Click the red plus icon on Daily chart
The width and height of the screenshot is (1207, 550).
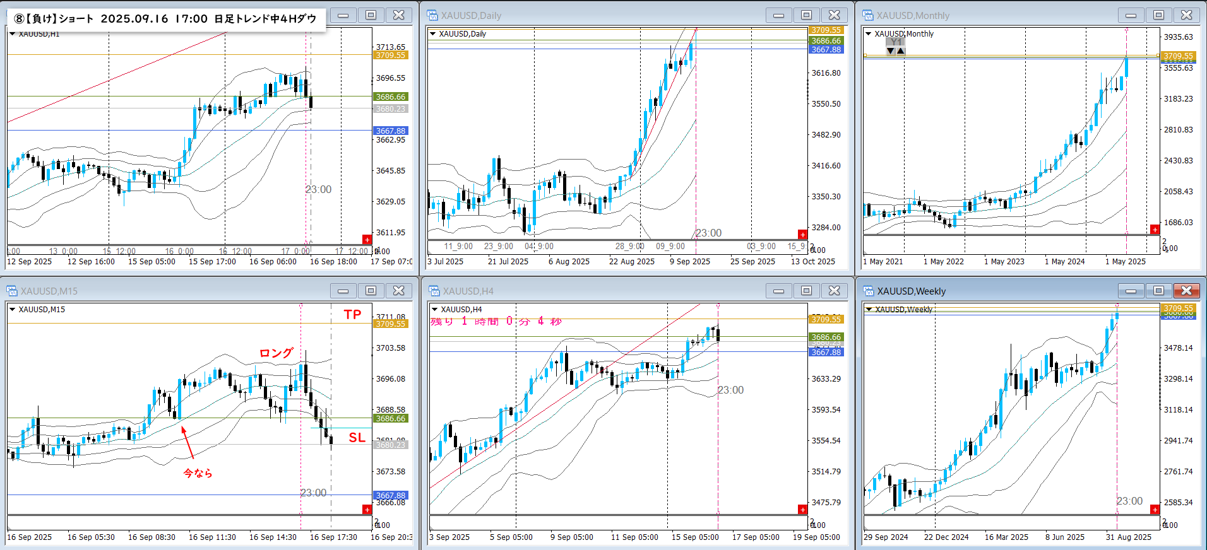click(x=802, y=235)
